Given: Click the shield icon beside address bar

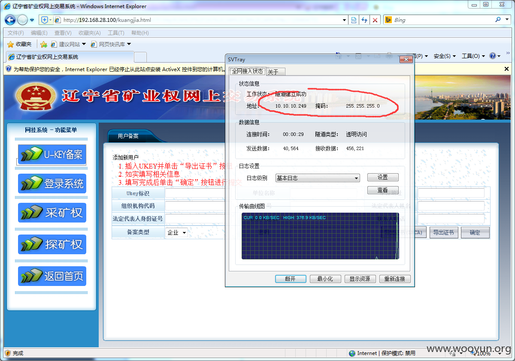Looking at the screenshot, I should [x=45, y=20].
